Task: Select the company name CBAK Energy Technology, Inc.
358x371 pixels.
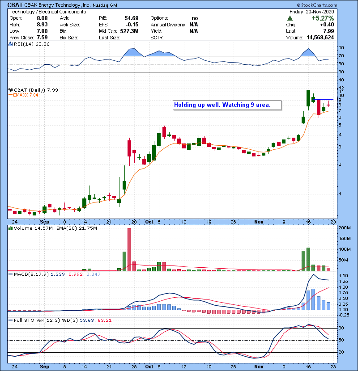Action: (58, 5)
